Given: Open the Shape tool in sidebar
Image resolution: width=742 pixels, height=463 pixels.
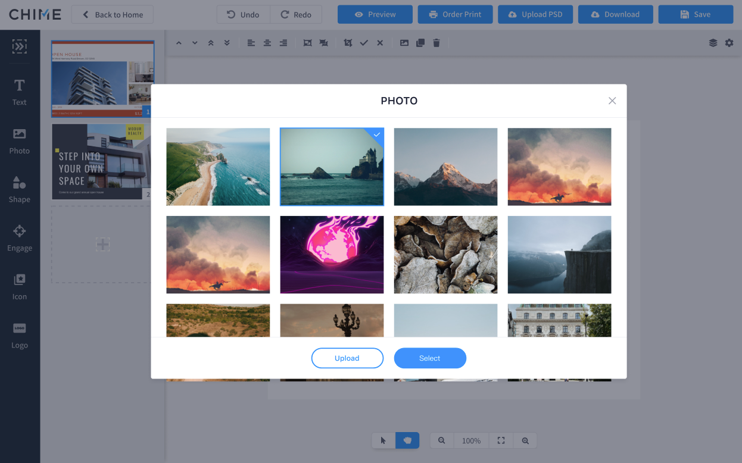Looking at the screenshot, I should tap(20, 190).
